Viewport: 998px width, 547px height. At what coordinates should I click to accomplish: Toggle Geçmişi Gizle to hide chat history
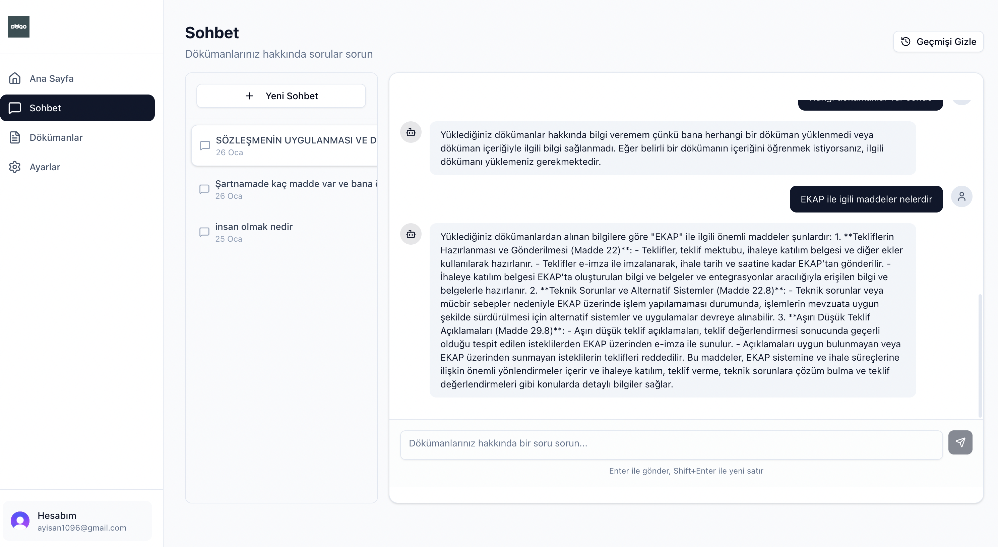tap(938, 42)
